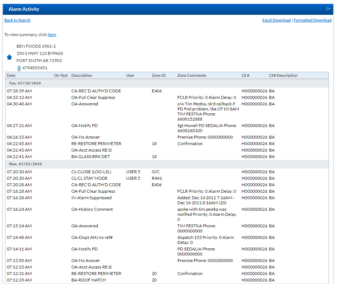The width and height of the screenshot is (339, 284).
Task: Click Formatted Download
Action: [x=313, y=20]
